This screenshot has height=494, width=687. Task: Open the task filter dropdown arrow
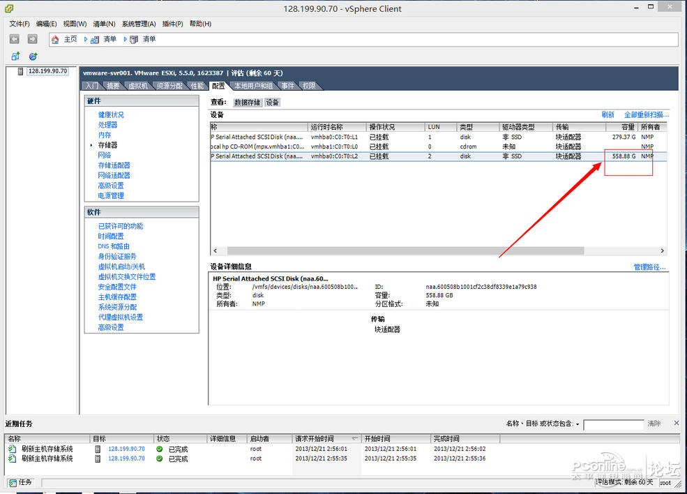point(577,424)
